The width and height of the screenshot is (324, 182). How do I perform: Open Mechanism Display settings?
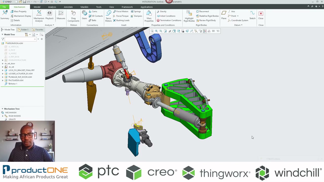[21, 16]
